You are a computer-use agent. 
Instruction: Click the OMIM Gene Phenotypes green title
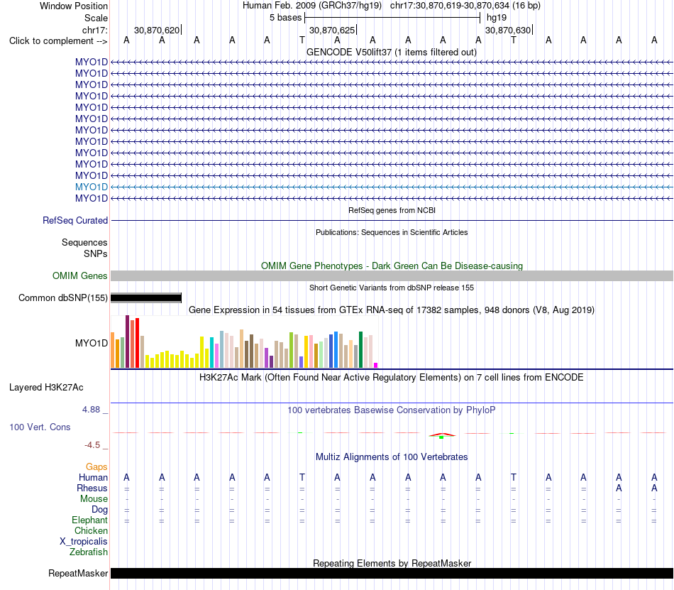pyautogui.click(x=392, y=266)
